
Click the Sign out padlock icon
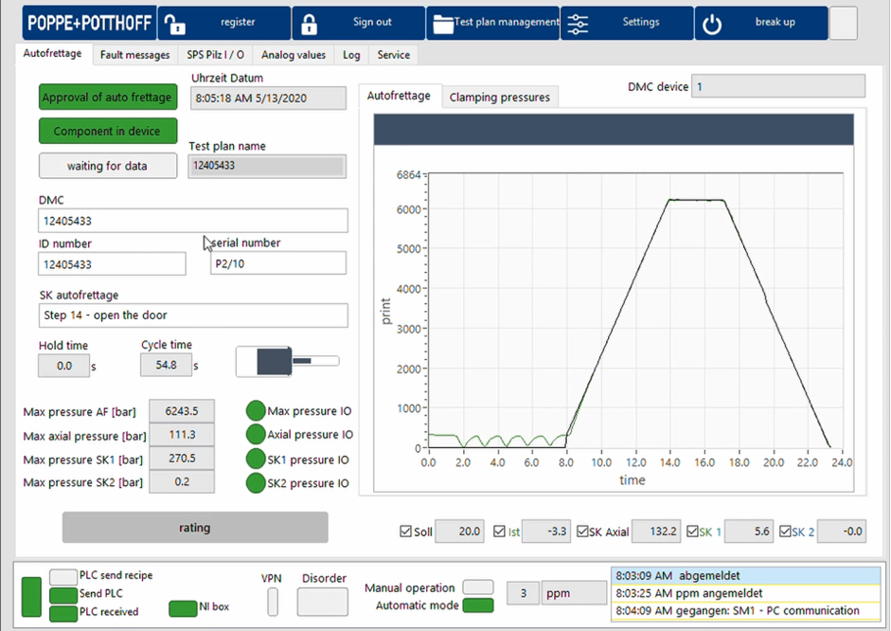click(309, 24)
